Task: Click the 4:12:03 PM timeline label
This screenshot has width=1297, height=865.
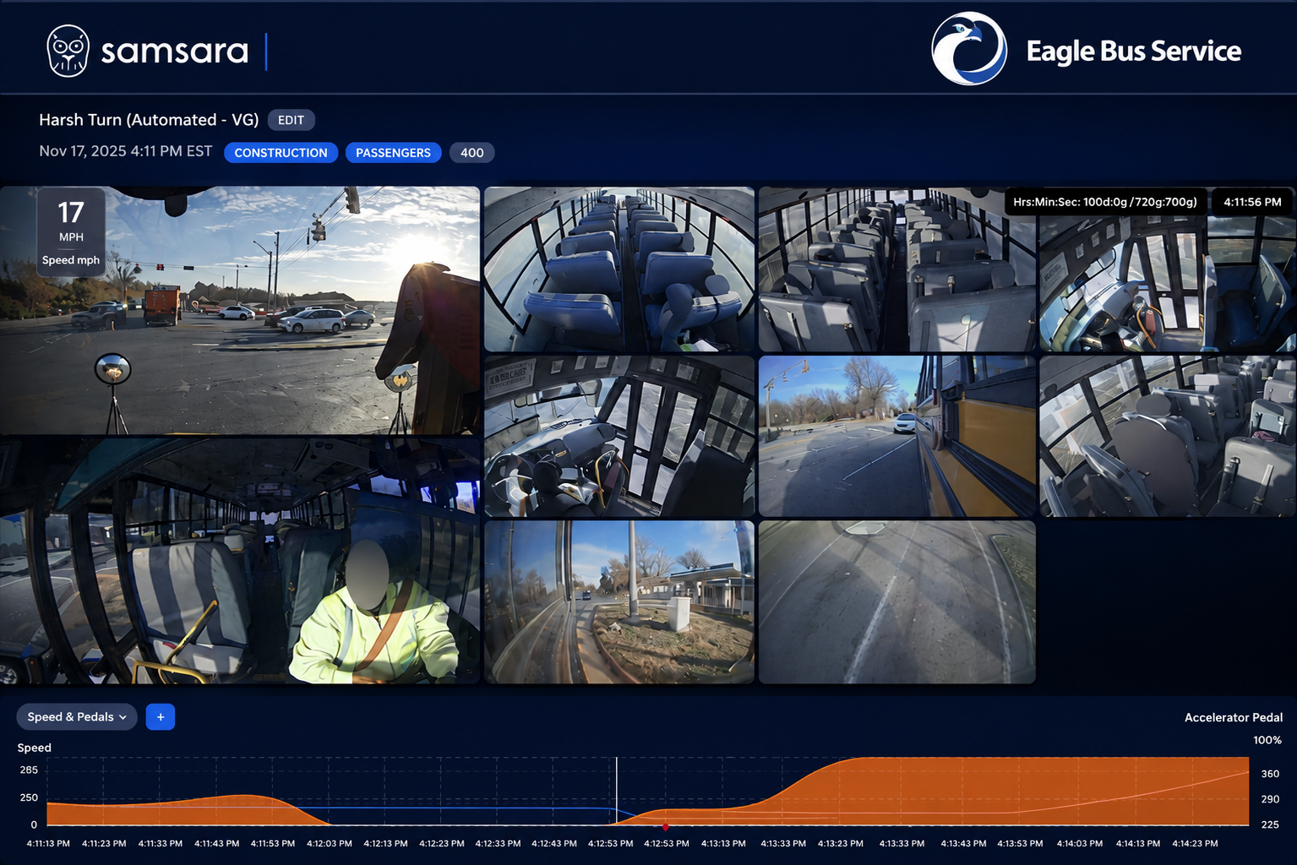Action: point(330,843)
